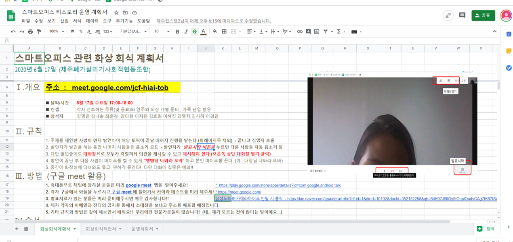Redo the last undone action
Image resolution: width=513 pixels, height=242 pixels.
tap(22, 31)
